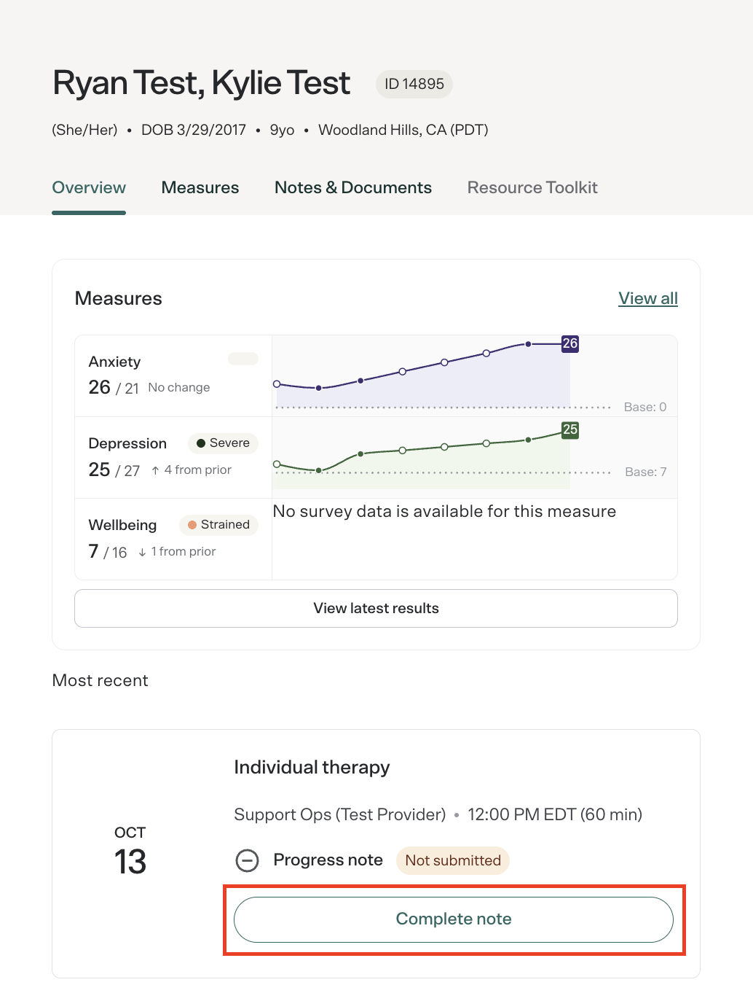Click the ID 14895 badge
This screenshot has width=753, height=993.
414,84
